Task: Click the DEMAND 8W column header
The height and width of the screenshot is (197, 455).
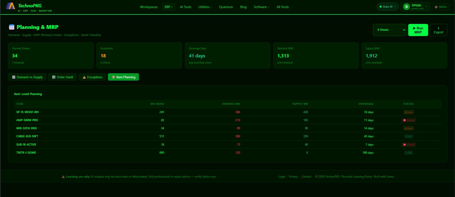Action: [x=231, y=104]
